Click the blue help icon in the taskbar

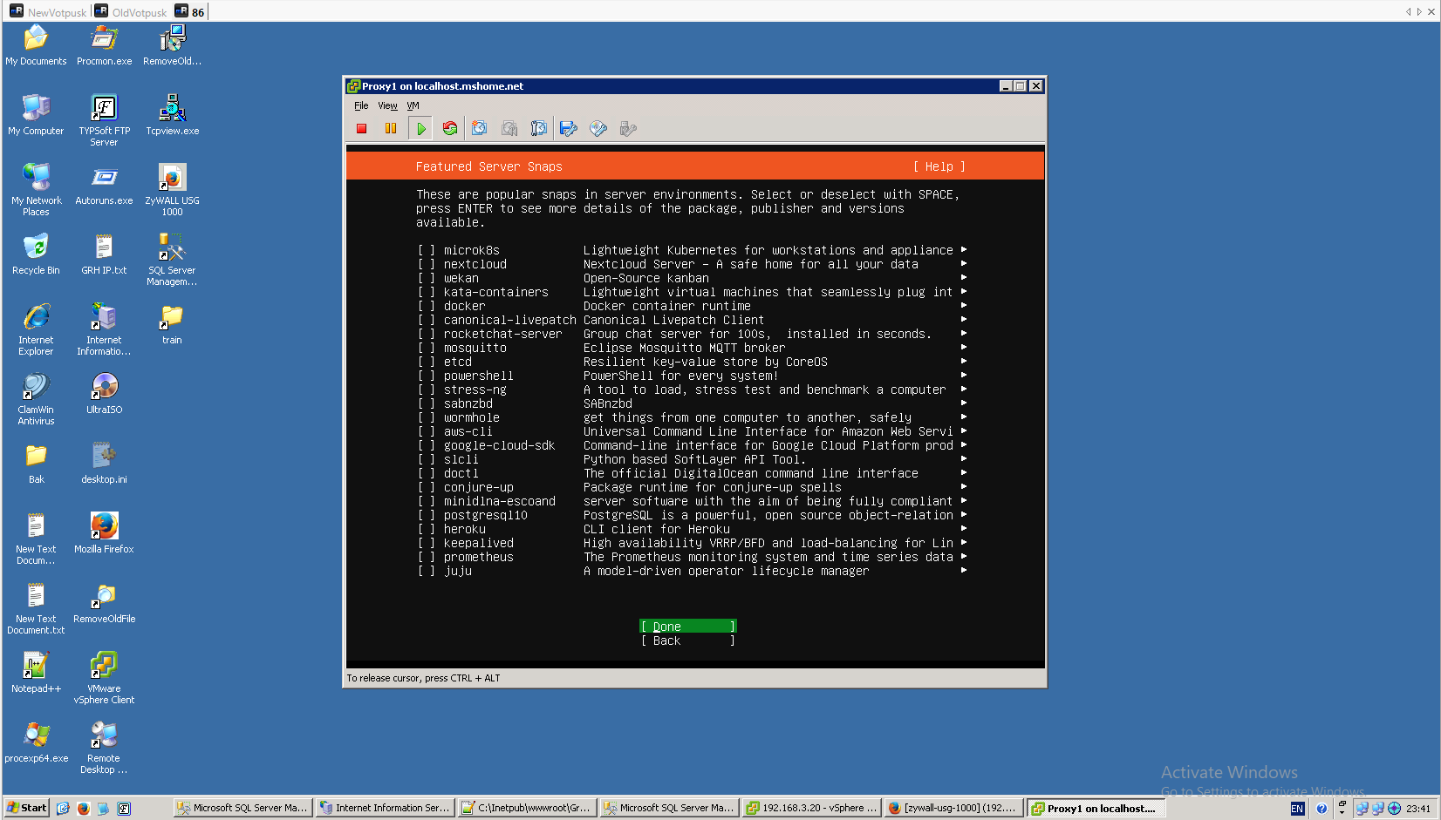click(1321, 809)
